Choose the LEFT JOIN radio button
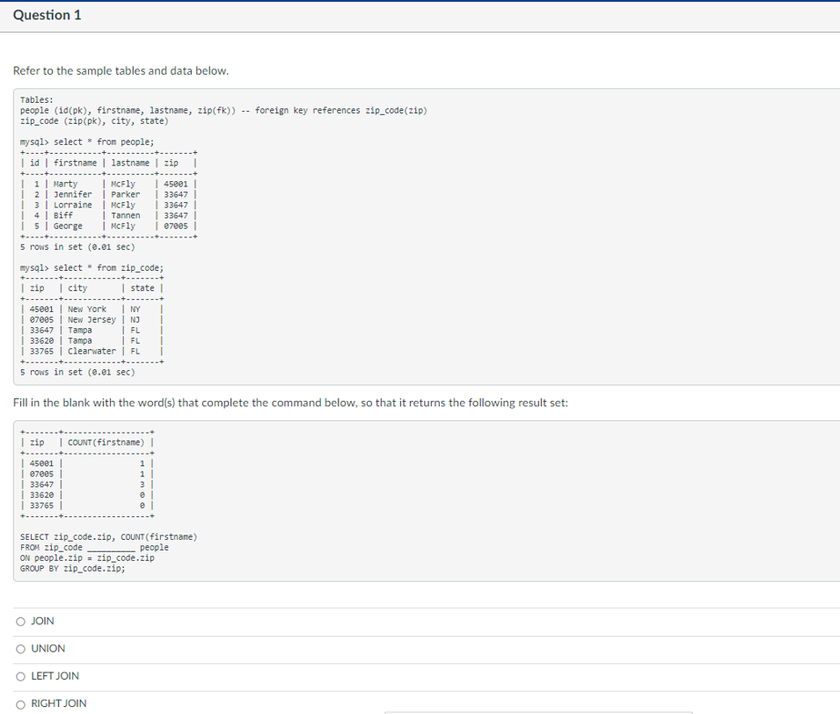 point(20,675)
